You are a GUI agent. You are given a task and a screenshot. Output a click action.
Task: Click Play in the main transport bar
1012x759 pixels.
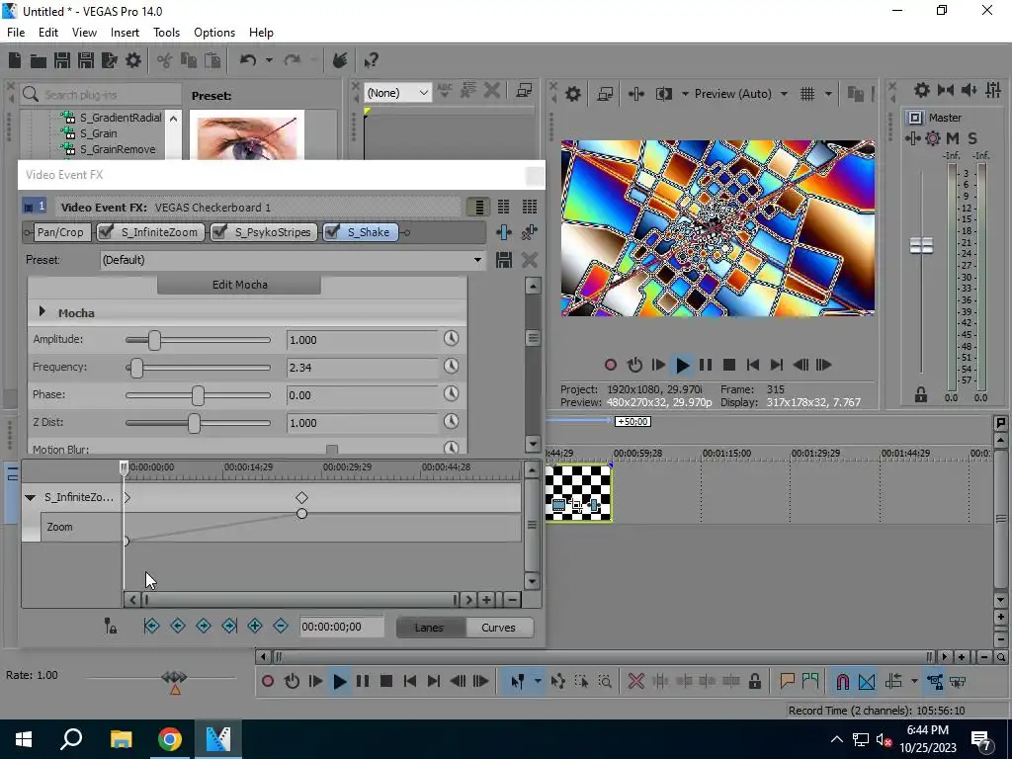click(x=339, y=681)
